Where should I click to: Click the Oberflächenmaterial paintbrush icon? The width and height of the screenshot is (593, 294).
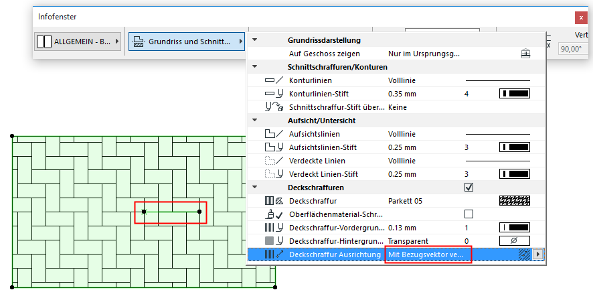point(274,214)
